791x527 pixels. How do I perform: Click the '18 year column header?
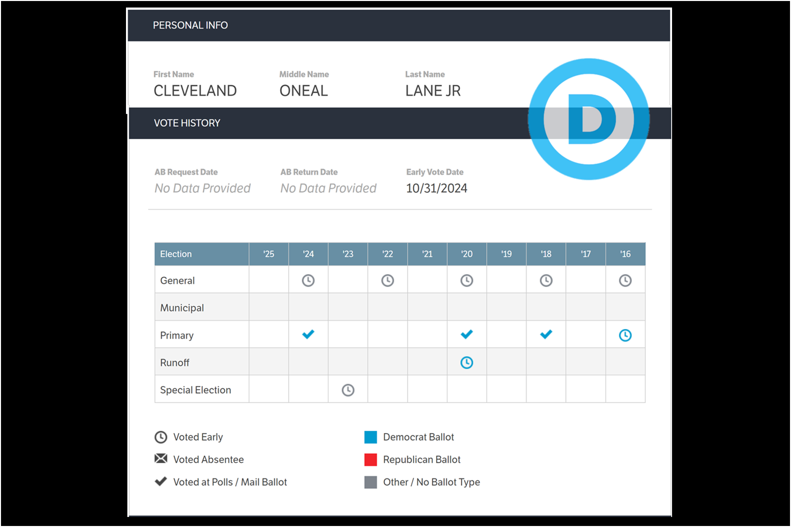point(546,254)
